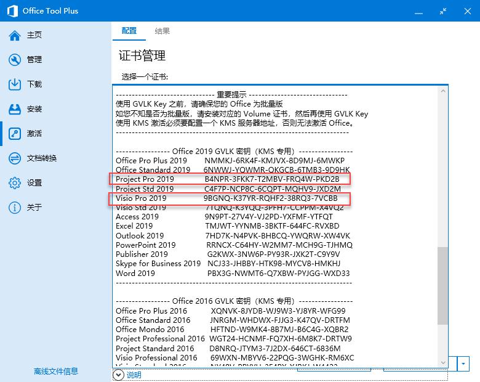Go to 管理 in the sidebar
The height and width of the screenshot is (382, 480).
tap(34, 60)
